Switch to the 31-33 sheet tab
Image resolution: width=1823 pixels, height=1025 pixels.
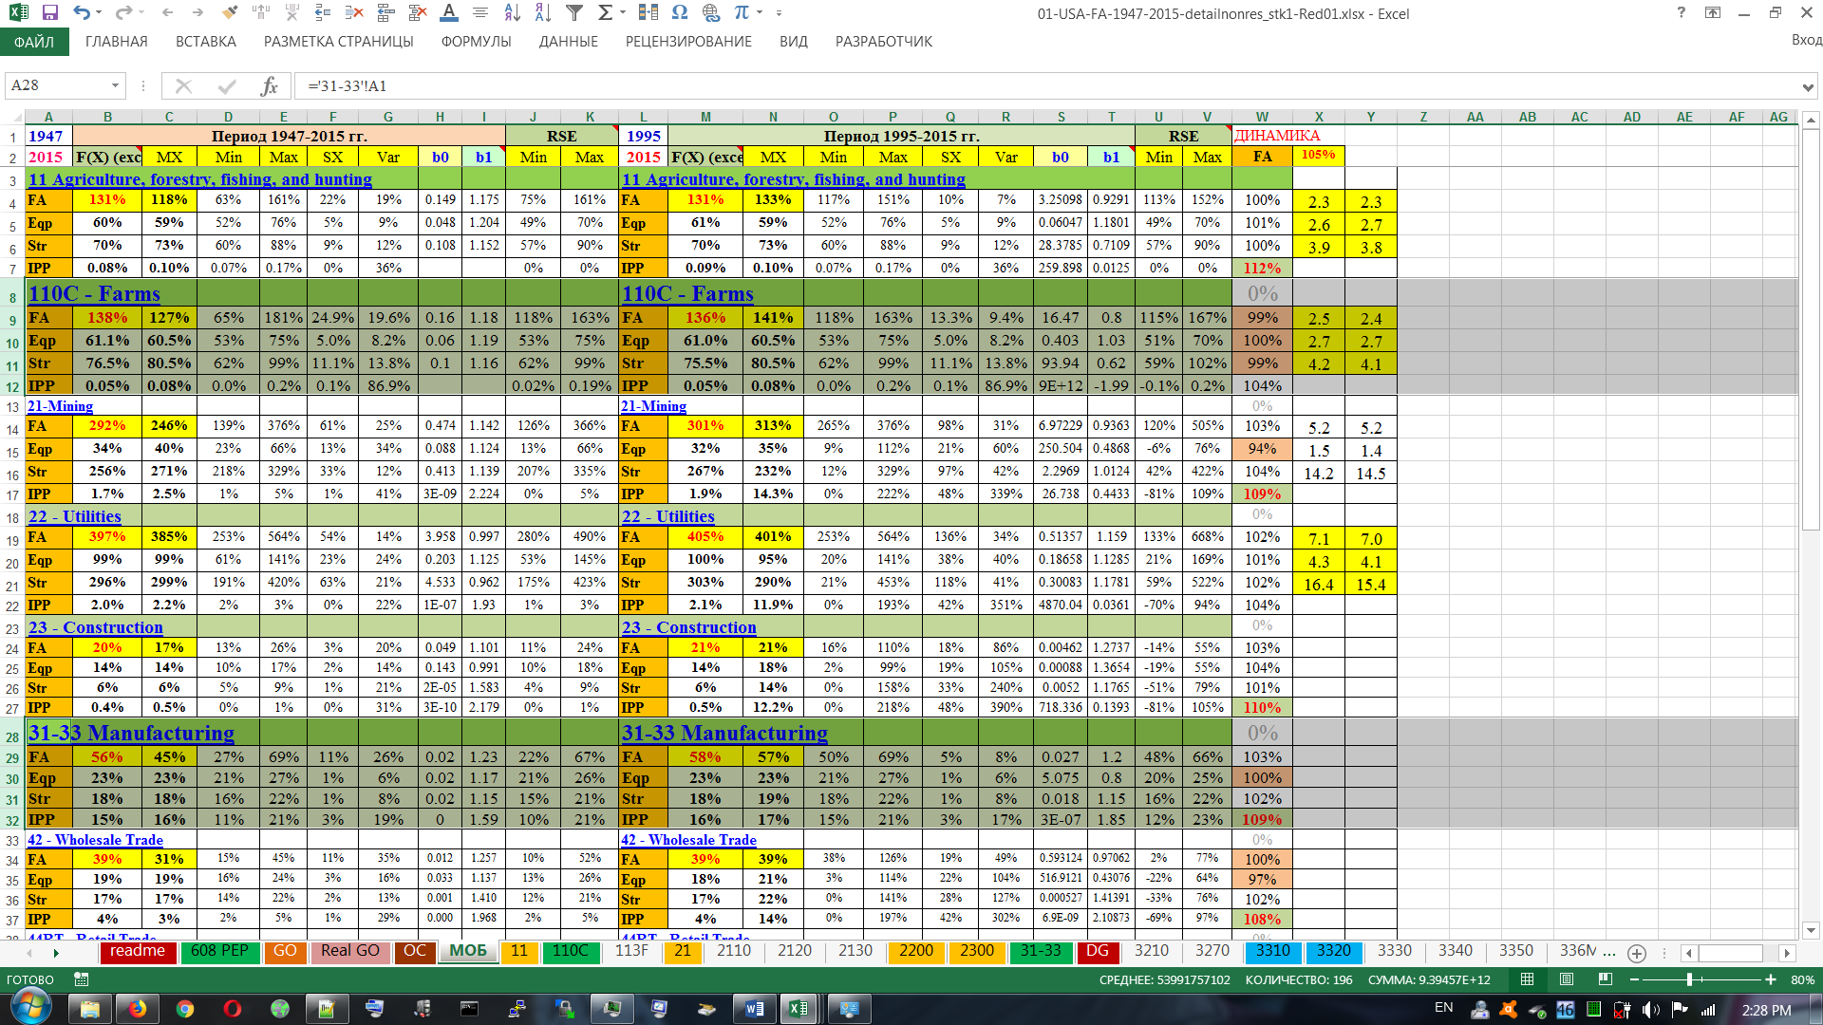(x=1040, y=951)
